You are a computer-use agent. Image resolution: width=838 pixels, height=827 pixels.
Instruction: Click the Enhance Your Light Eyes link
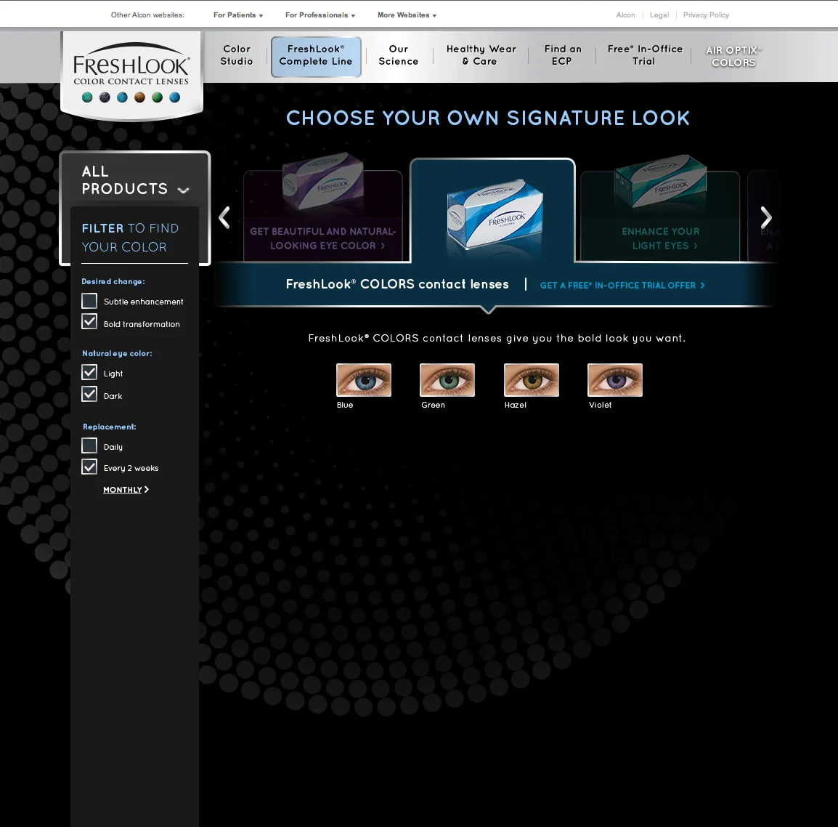click(x=661, y=238)
